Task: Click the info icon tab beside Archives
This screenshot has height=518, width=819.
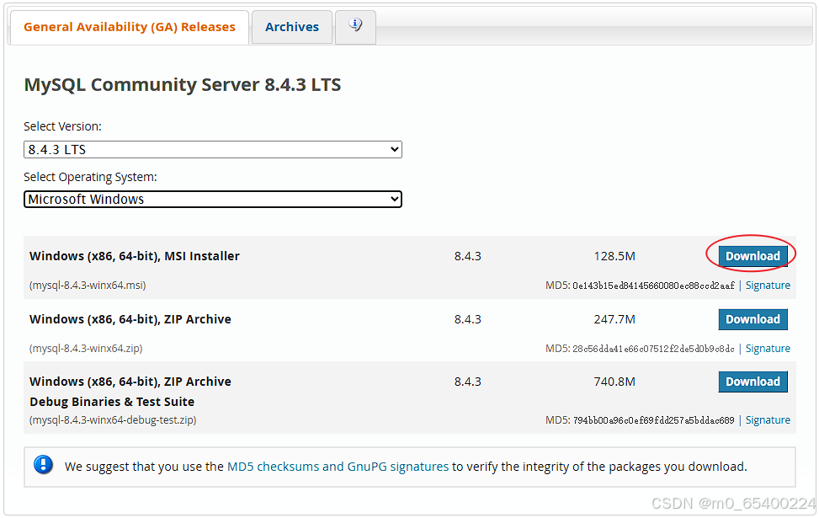Action: click(354, 26)
